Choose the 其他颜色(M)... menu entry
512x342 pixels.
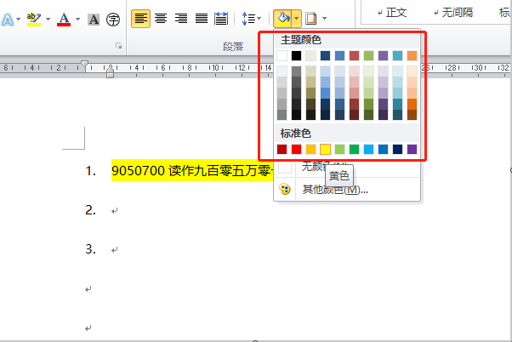335,189
